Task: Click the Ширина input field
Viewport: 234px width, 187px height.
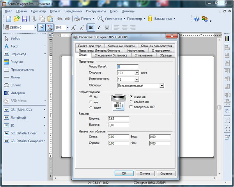Action: tap(118, 118)
